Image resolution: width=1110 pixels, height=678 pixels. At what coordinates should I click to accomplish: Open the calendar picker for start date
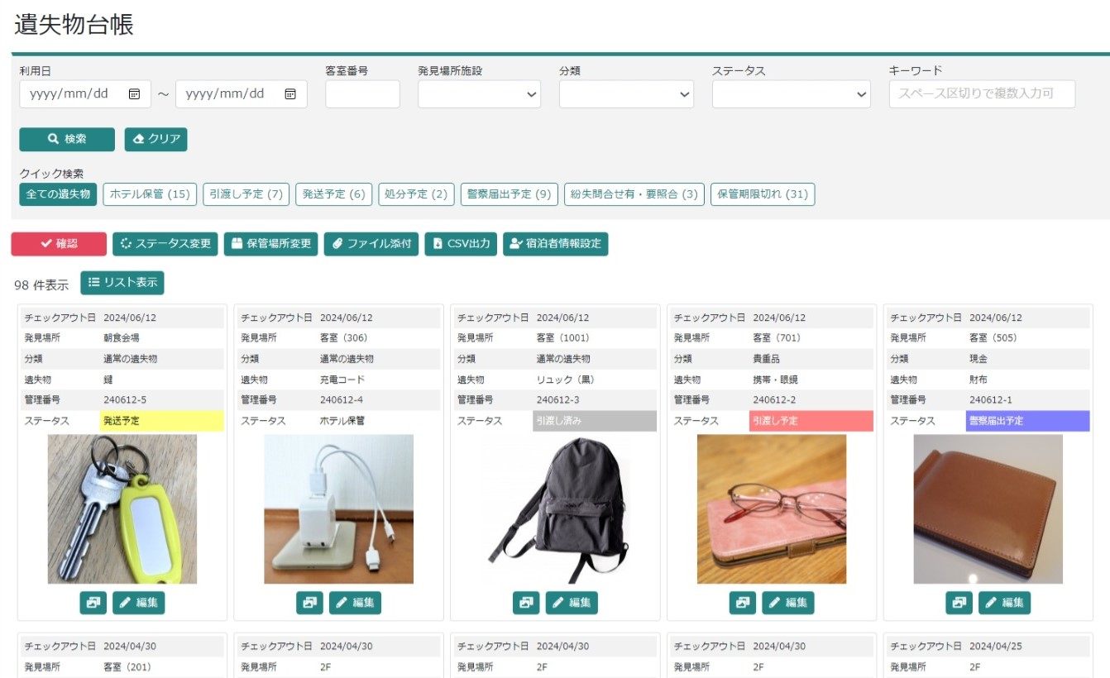(x=134, y=94)
